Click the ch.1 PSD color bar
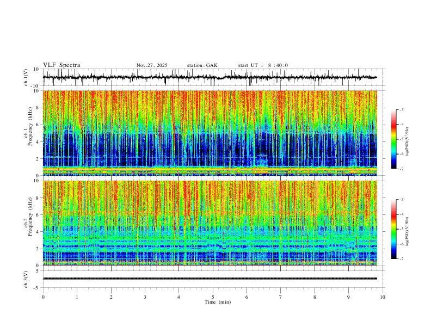This screenshot has width=431, height=333. pyautogui.click(x=393, y=139)
